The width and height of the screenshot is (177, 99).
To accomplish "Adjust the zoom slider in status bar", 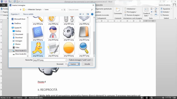I will click(163, 98).
